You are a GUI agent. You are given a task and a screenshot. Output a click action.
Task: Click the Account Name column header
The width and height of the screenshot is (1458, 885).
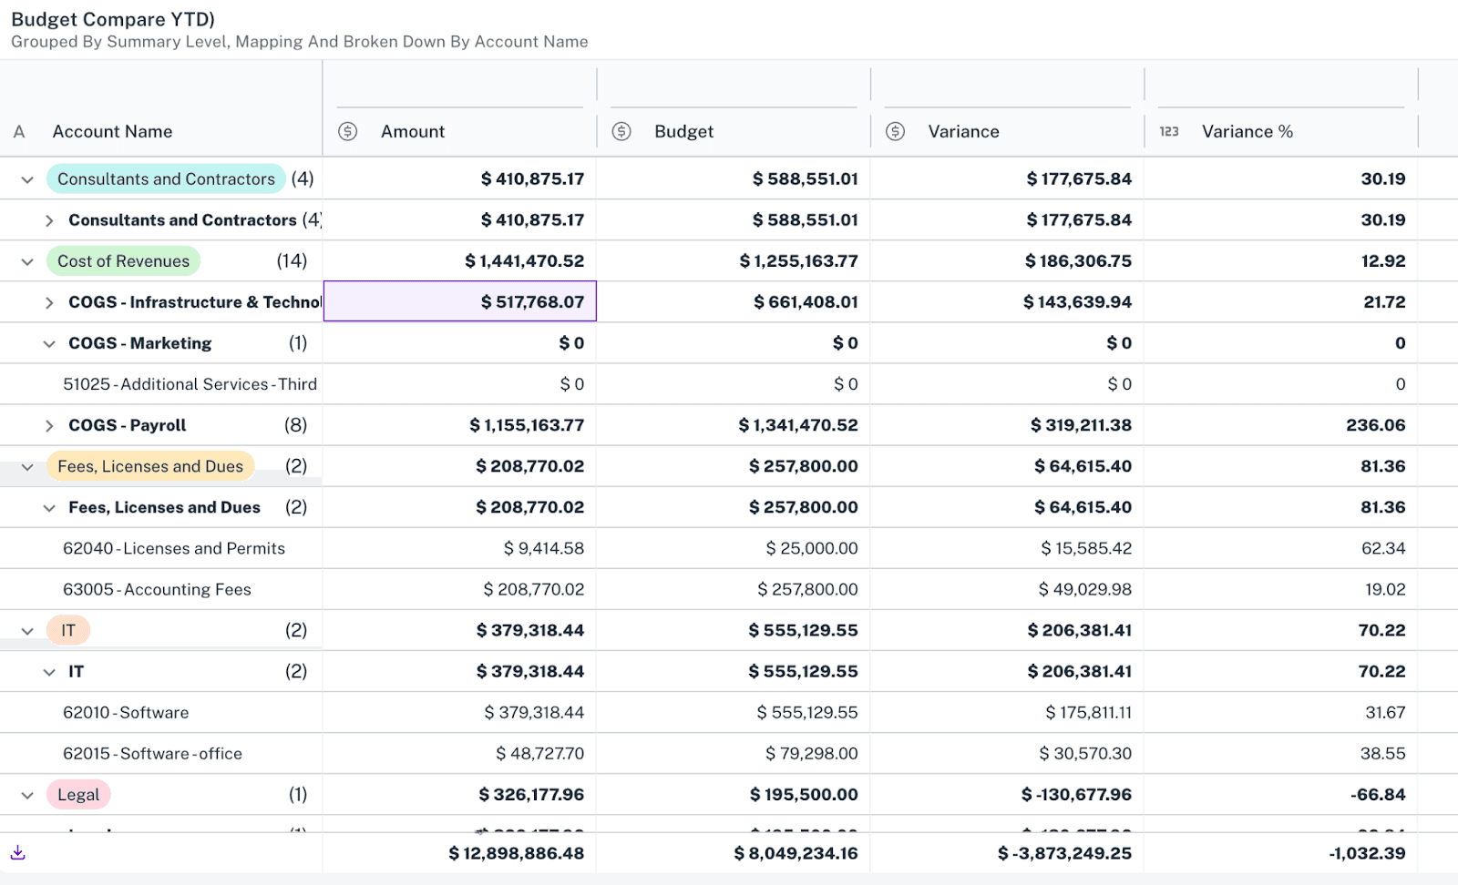[x=112, y=131]
